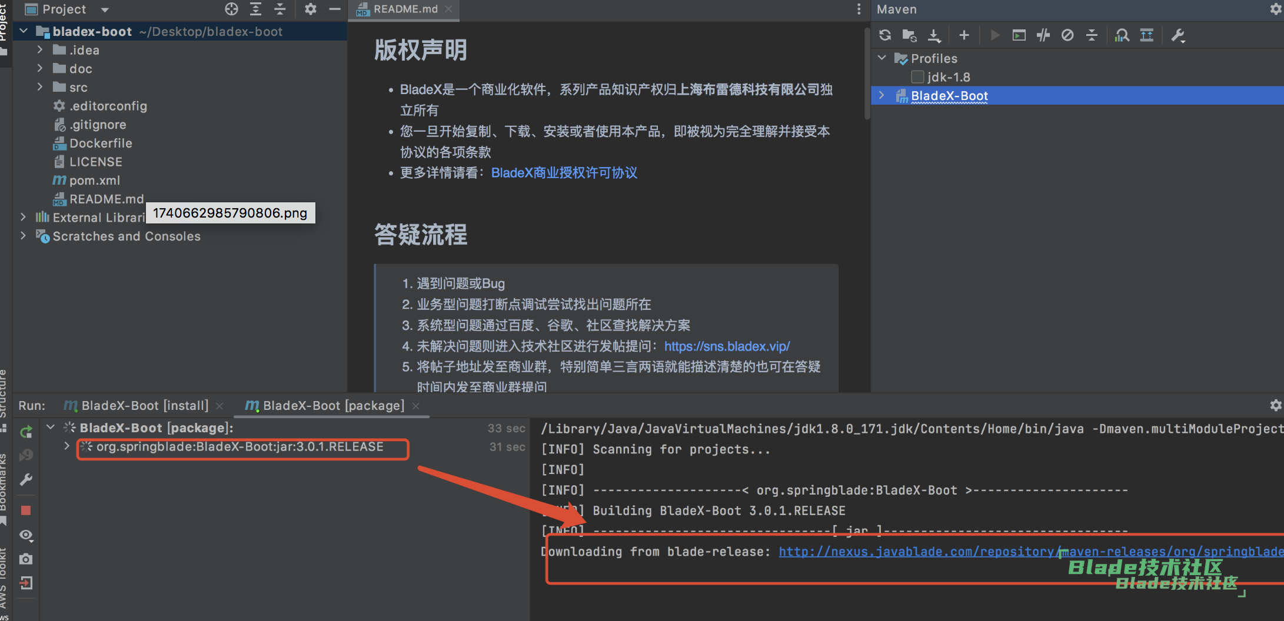Image resolution: width=1284 pixels, height=621 pixels.
Task: Open Project panel settings gear
Action: click(310, 9)
